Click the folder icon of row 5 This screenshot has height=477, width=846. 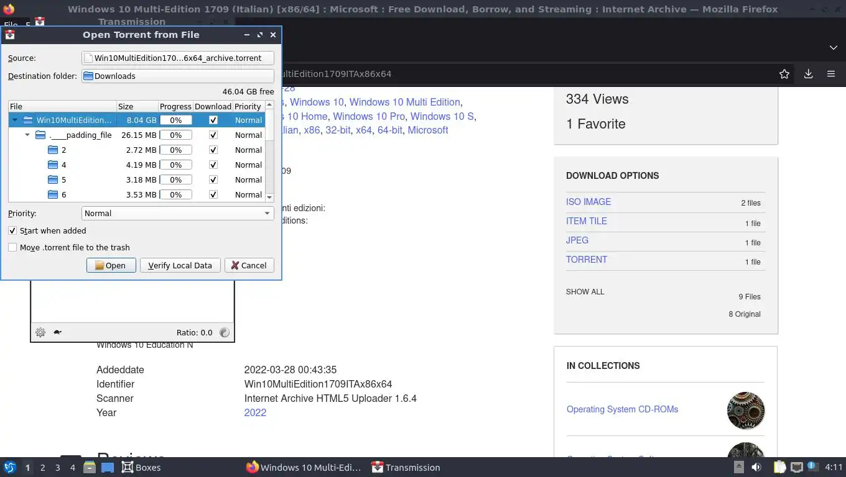coord(53,179)
